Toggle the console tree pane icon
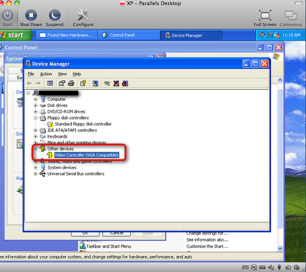Image resolution: width=306 pixels, height=272 pixels. tap(50, 83)
